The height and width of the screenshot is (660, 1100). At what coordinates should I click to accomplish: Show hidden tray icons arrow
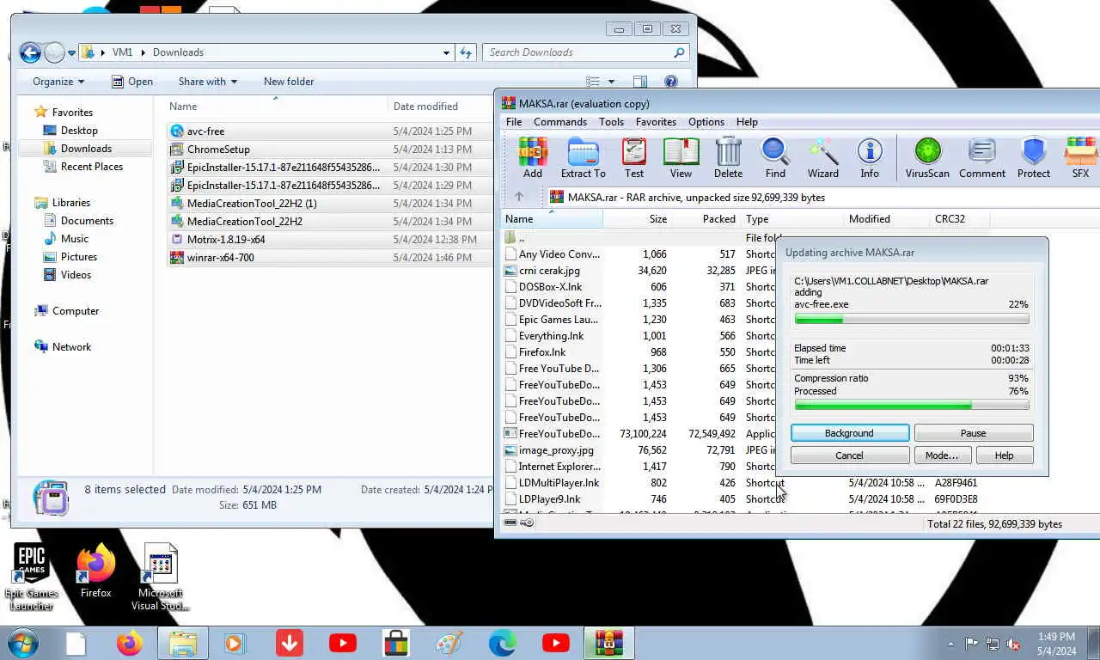[951, 644]
